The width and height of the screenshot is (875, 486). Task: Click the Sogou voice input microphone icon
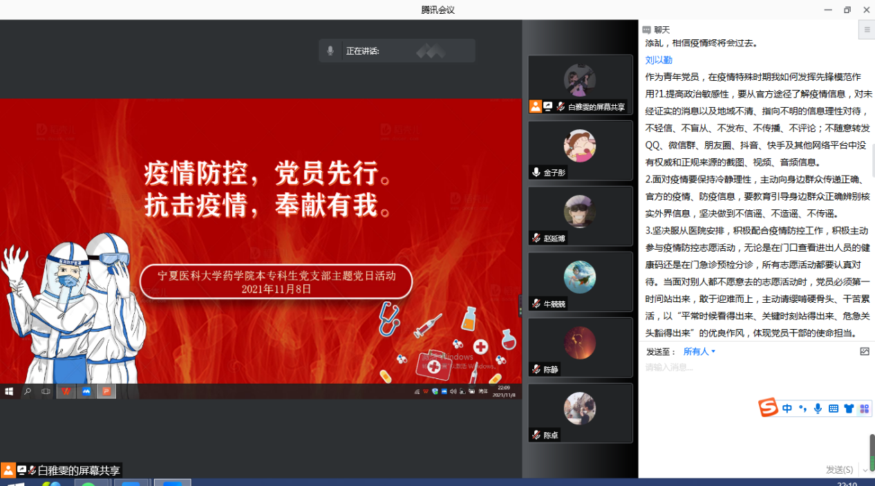pos(818,409)
